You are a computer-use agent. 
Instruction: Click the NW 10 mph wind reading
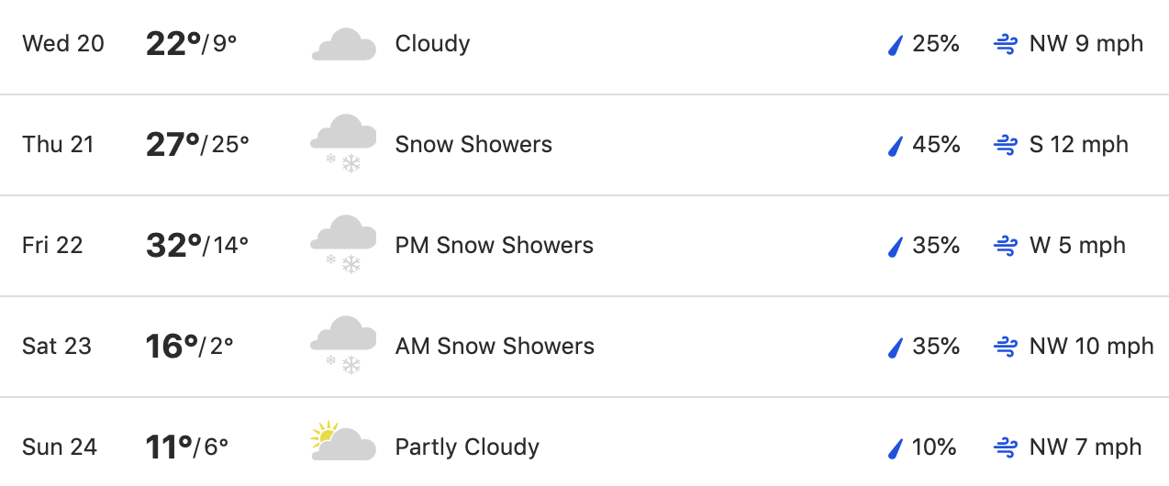[x=1091, y=347]
